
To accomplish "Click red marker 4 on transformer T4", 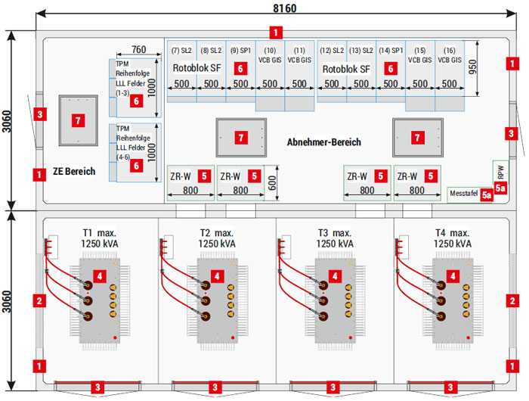I will coord(453,276).
